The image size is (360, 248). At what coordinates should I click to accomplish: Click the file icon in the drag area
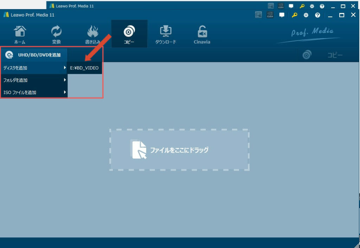coord(138,149)
